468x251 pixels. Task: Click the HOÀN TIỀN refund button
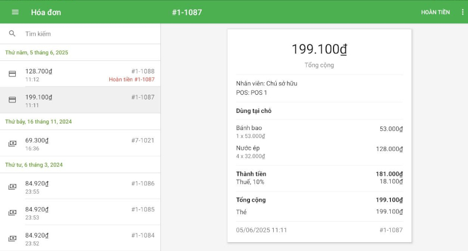click(x=435, y=12)
